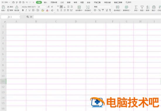161x111 pixels.
Task: Undo the last action
Action: (x=27, y=2)
